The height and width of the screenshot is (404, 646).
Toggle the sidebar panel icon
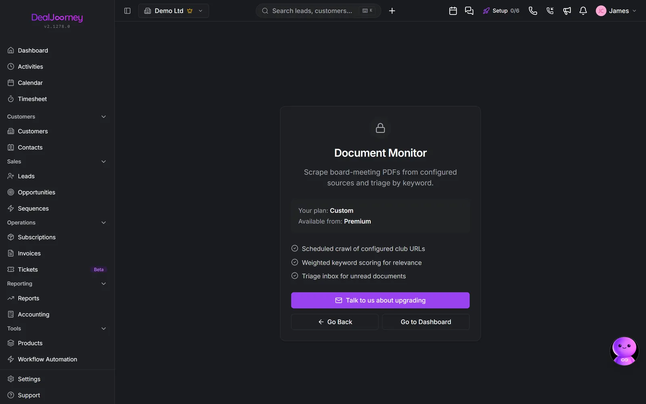click(127, 11)
